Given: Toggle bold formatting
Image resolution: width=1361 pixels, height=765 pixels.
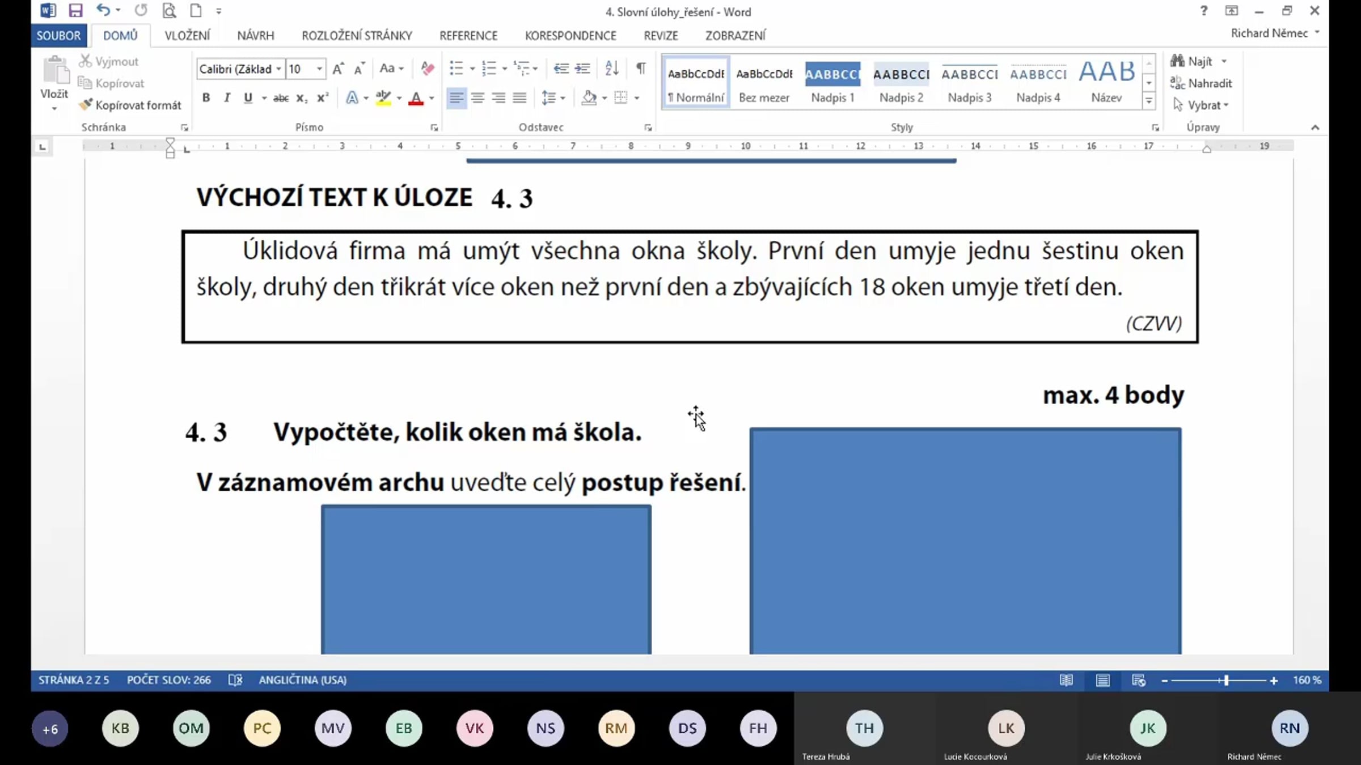Looking at the screenshot, I should [206, 98].
